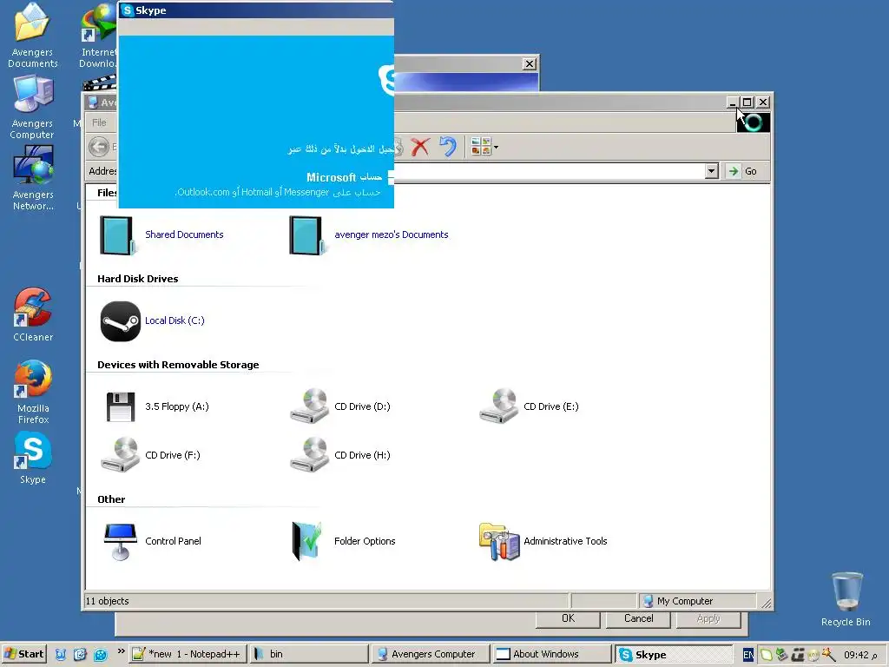Click the address bar input field
The height and width of the screenshot is (667, 889).
(x=549, y=171)
